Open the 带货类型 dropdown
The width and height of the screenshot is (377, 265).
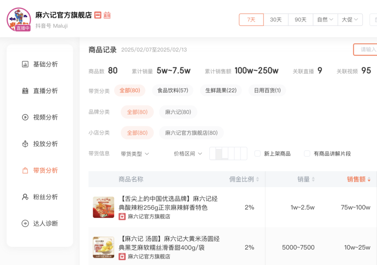pos(135,154)
